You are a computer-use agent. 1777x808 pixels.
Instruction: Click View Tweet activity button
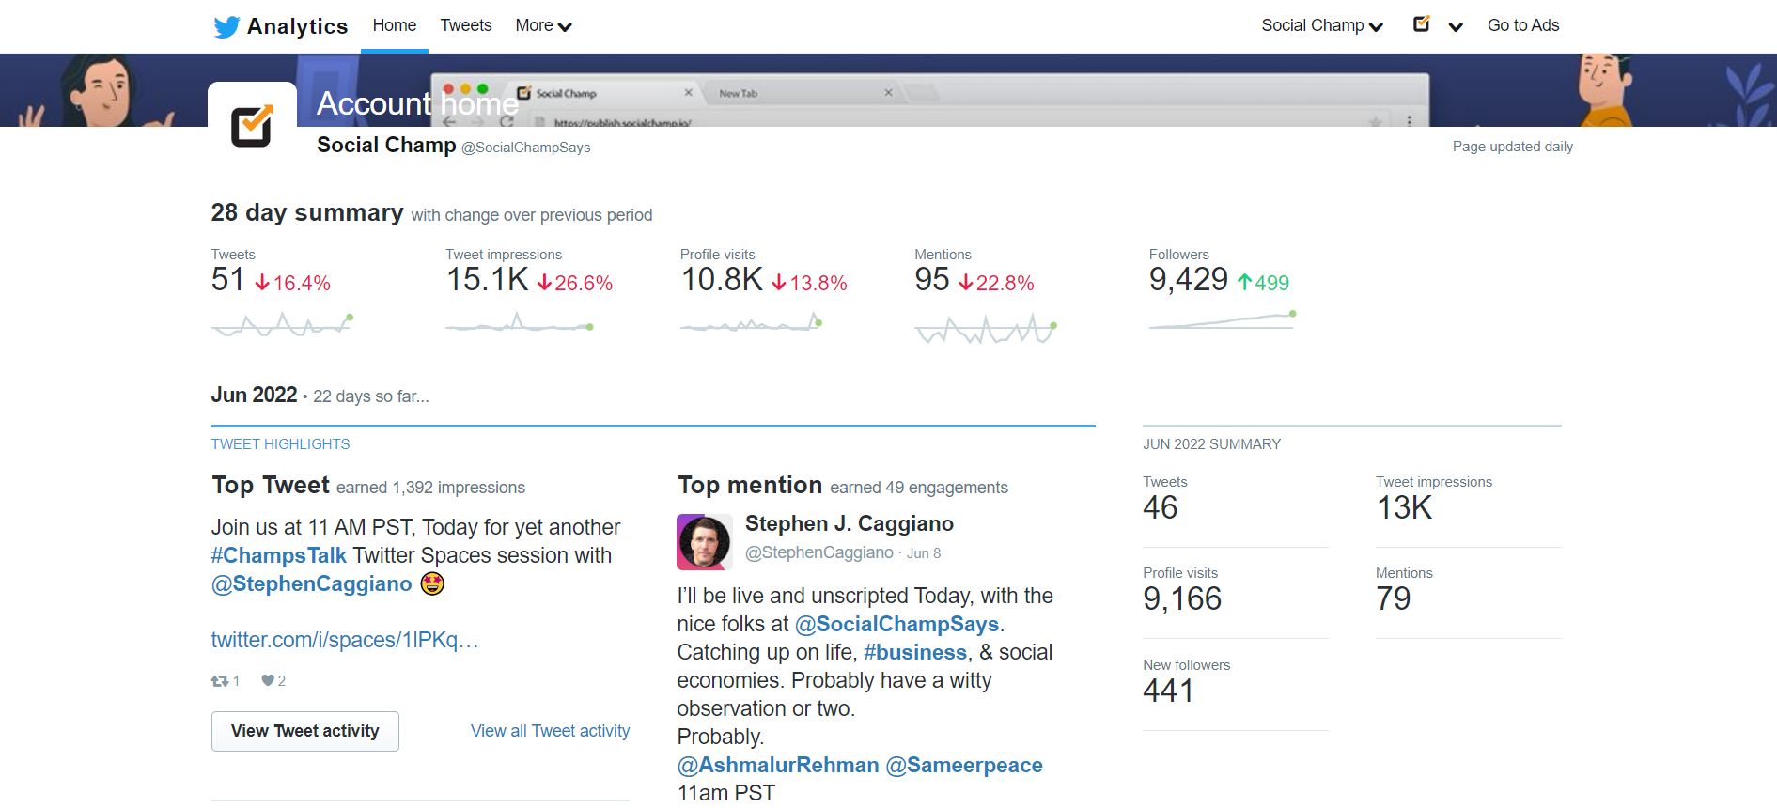(305, 731)
